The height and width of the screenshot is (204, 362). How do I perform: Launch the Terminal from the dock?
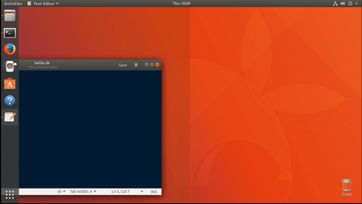pyautogui.click(x=10, y=33)
